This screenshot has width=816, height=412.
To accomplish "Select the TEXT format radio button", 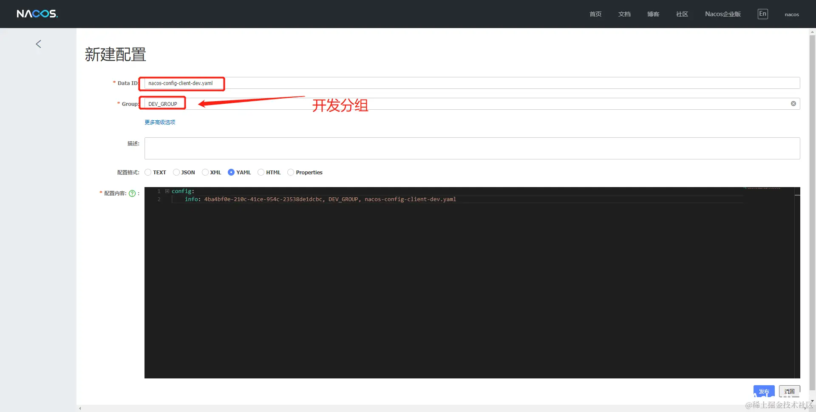I will point(148,172).
